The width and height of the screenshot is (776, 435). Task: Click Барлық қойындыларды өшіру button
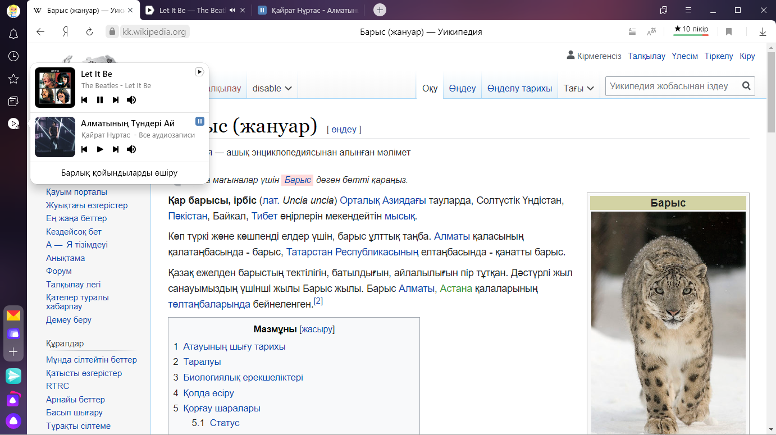pyautogui.click(x=120, y=173)
